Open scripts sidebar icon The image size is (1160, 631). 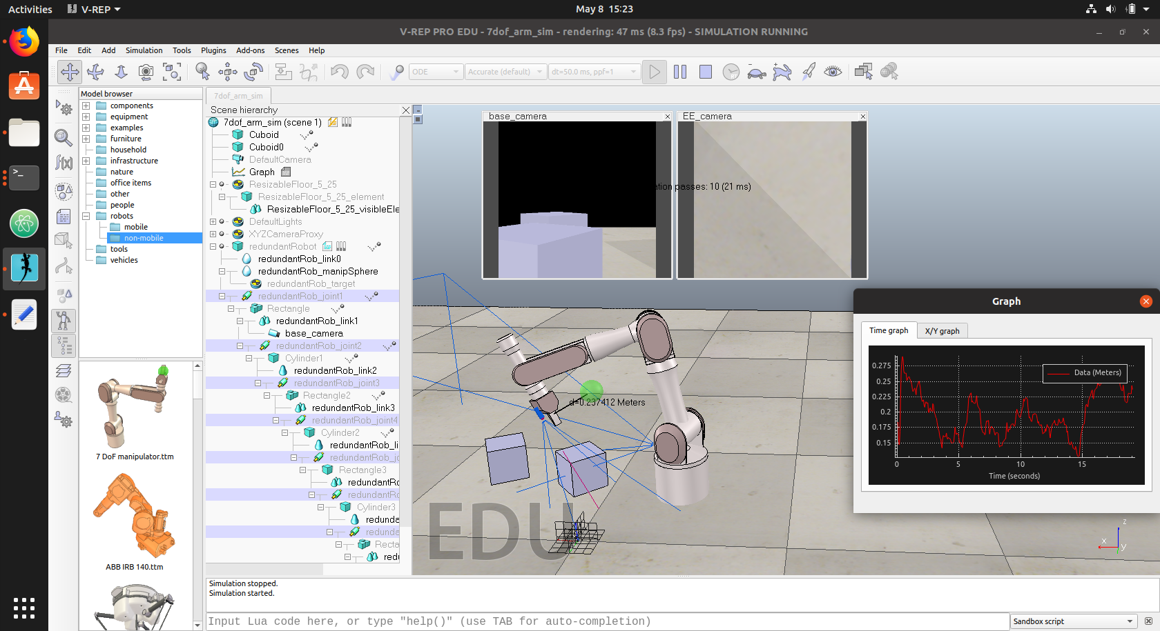point(64,217)
